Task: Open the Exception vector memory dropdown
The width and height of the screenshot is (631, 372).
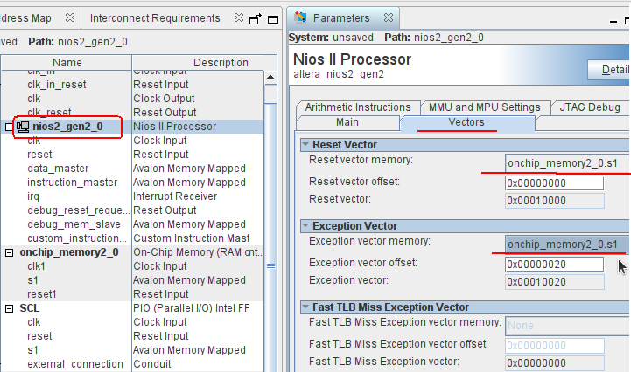Action: click(x=567, y=245)
